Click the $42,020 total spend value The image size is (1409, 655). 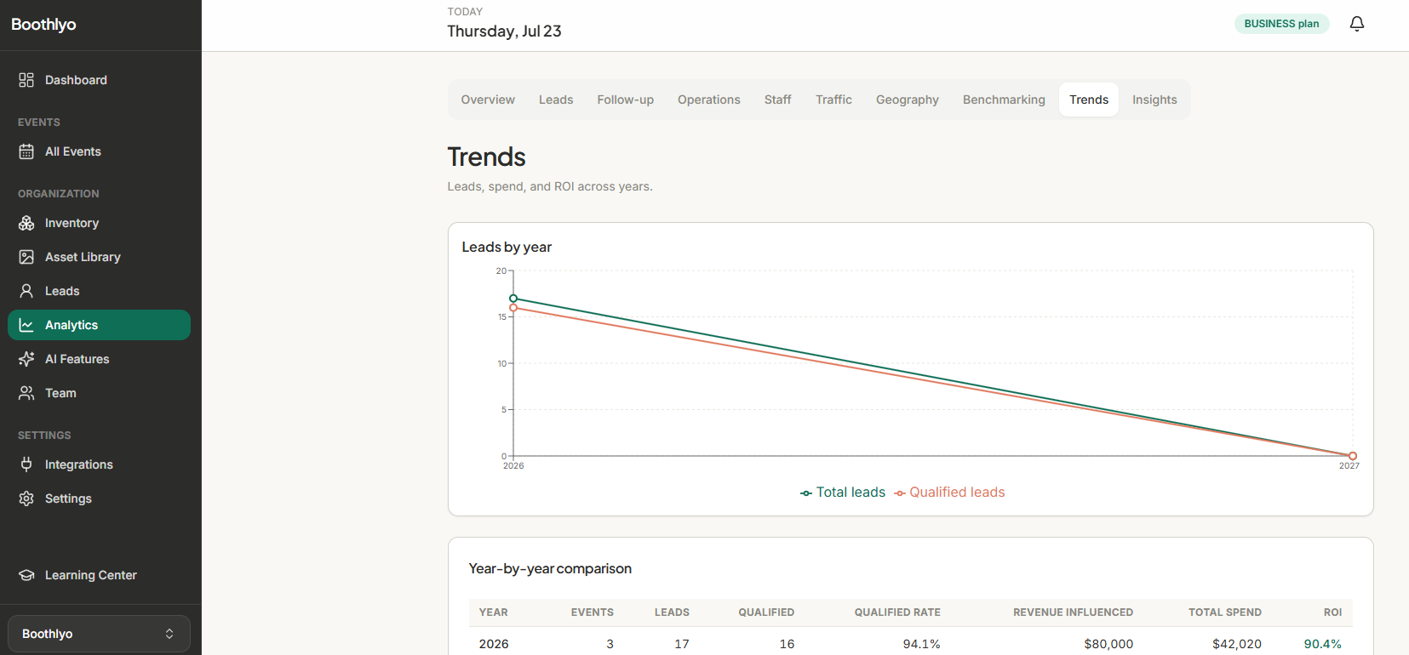(x=1237, y=644)
